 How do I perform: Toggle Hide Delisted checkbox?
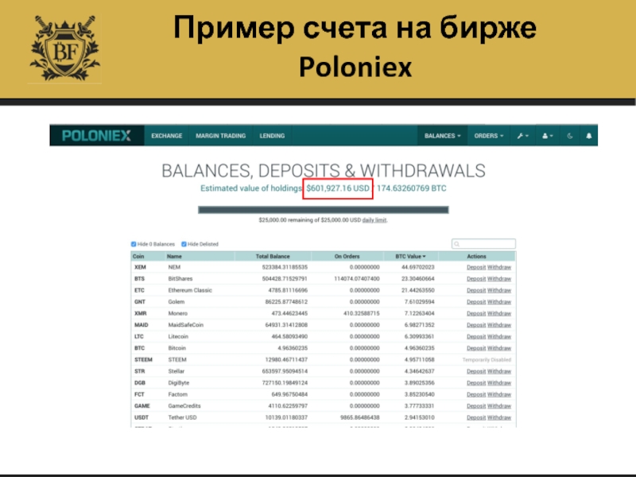[184, 244]
